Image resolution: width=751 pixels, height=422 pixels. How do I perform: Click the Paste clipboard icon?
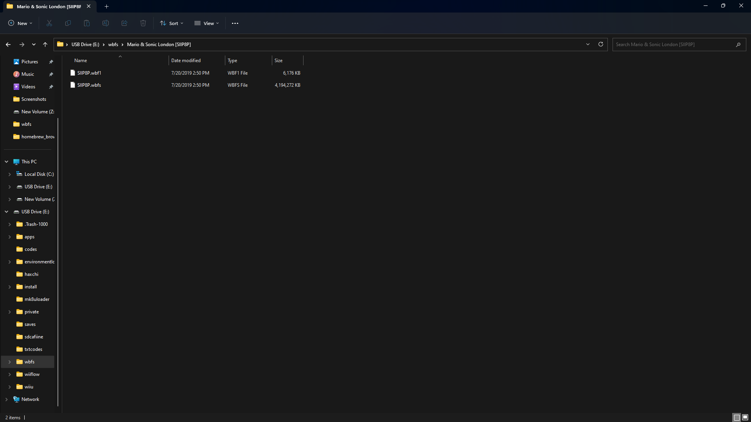[x=87, y=23]
